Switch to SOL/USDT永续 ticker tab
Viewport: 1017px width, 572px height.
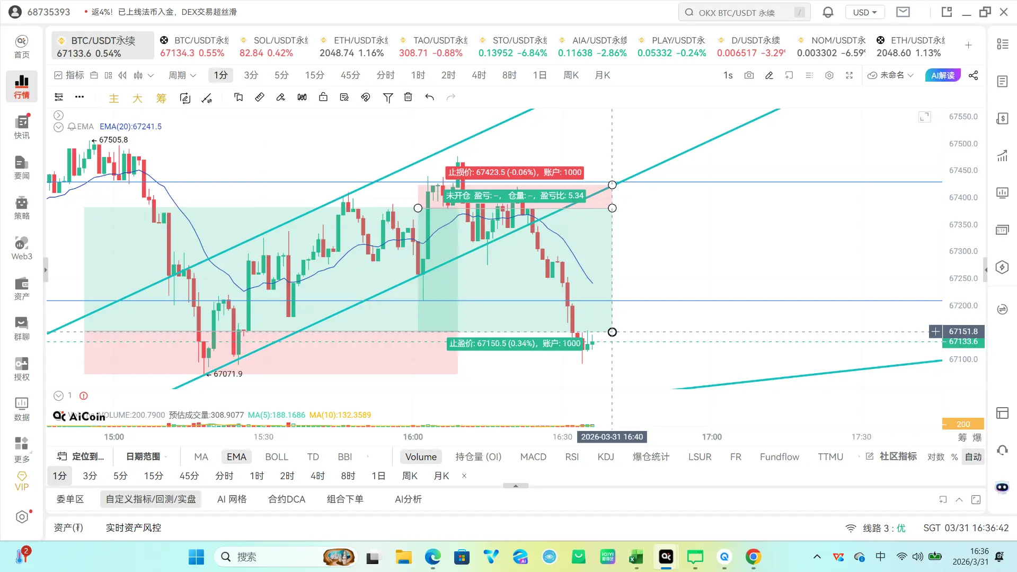(274, 47)
